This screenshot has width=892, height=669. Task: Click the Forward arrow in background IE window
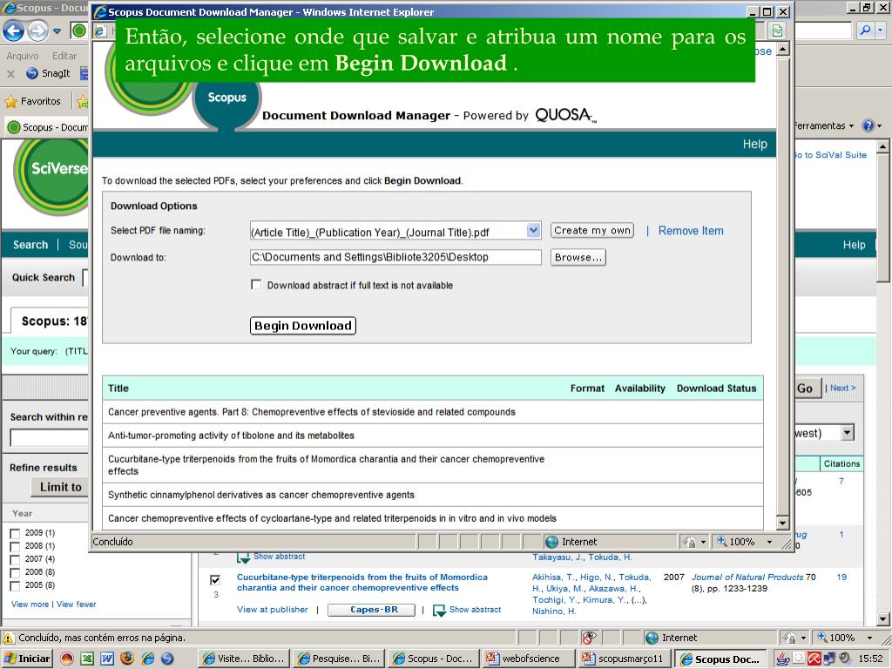pos(38,30)
